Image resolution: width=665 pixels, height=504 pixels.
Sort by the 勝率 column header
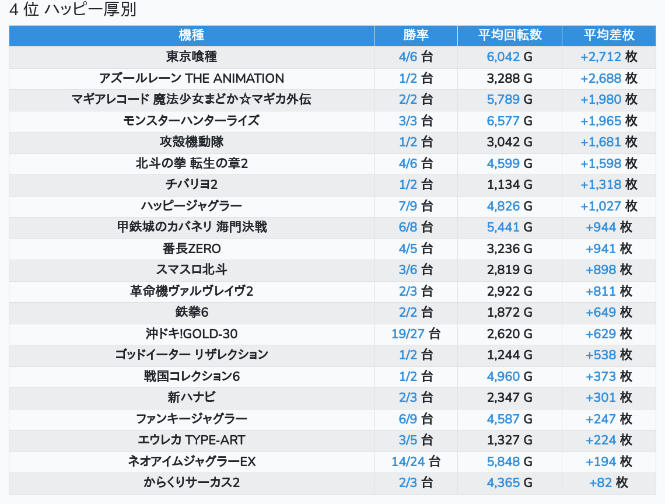tap(415, 35)
